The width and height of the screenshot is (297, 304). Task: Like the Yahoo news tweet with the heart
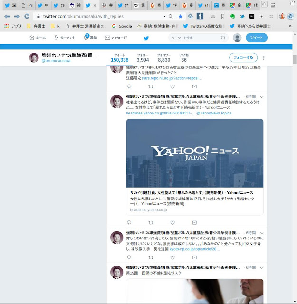pyautogui.click(x=172, y=223)
